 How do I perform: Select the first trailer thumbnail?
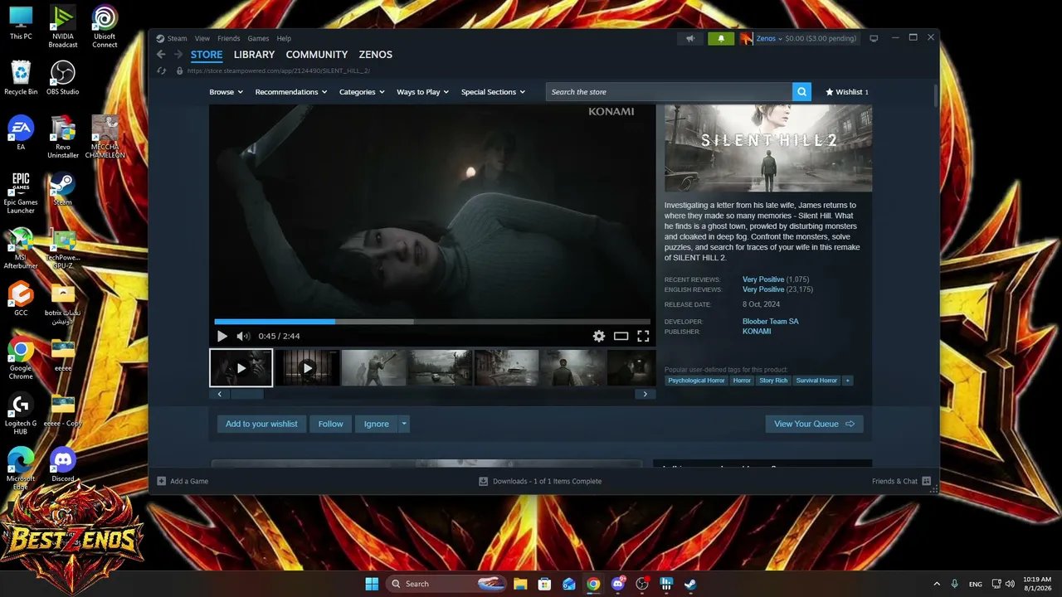point(241,368)
